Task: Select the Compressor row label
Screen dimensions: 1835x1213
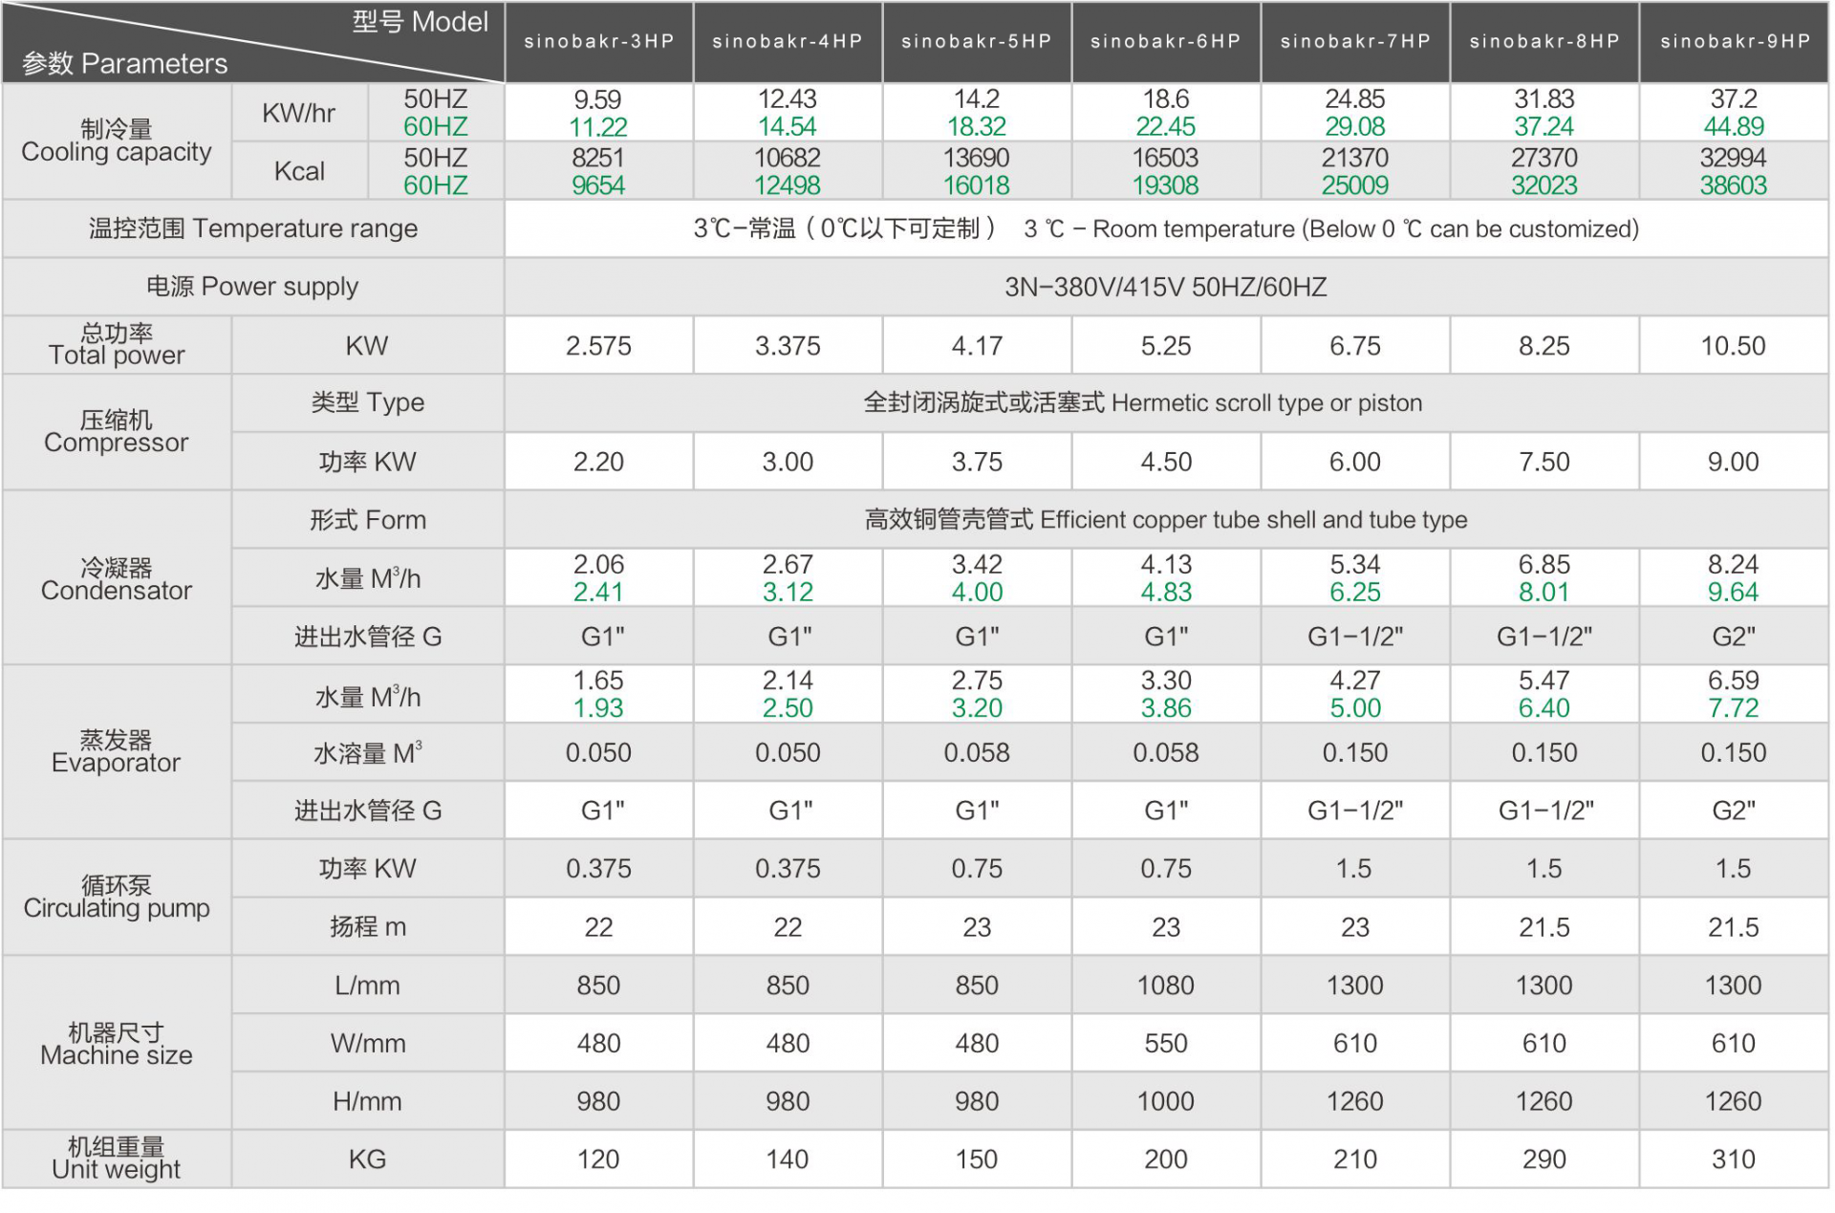Action: (117, 432)
